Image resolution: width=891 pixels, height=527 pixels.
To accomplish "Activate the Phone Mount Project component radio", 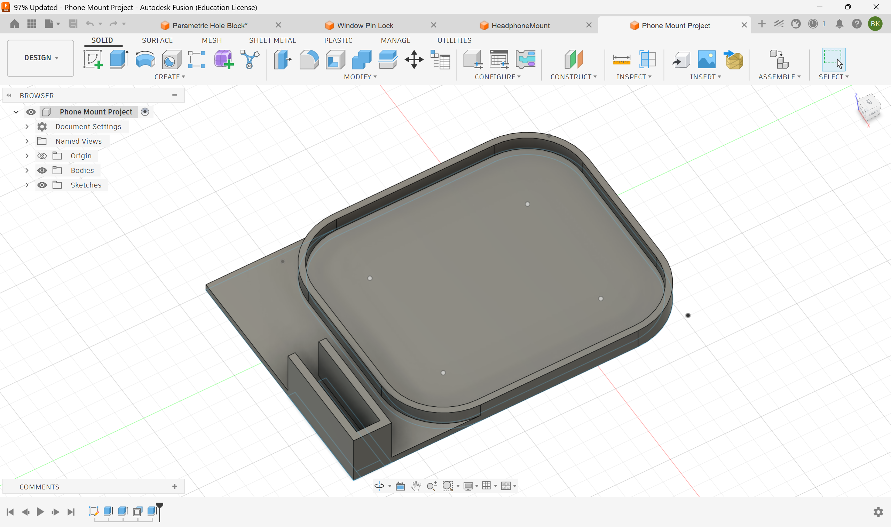I will point(145,112).
